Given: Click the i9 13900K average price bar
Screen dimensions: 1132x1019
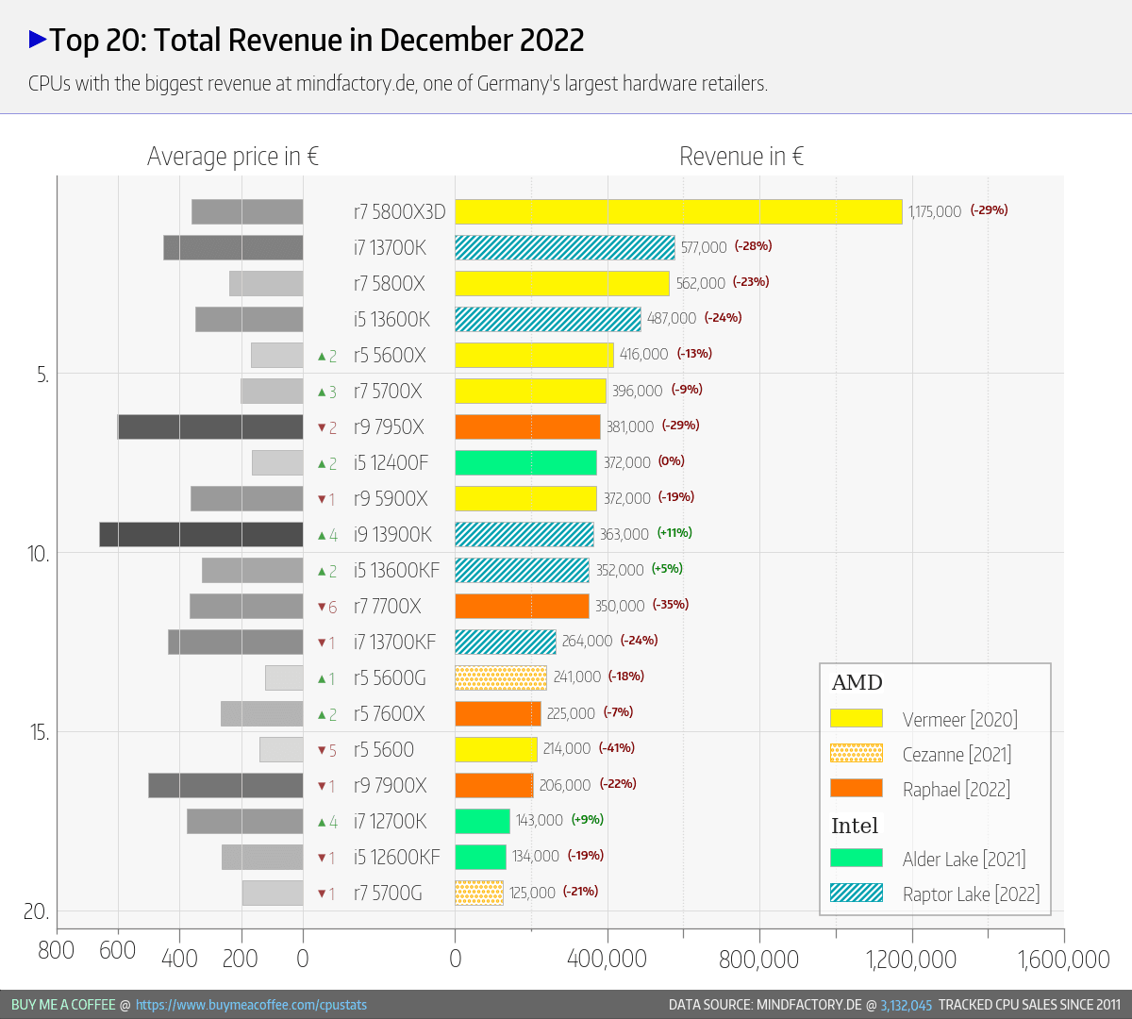Looking at the screenshot, I should coord(201,534).
